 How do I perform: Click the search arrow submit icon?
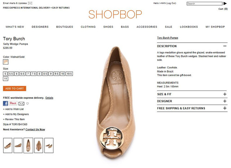tap(225, 3)
